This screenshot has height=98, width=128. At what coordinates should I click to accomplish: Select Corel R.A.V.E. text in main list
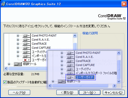click(41, 40)
